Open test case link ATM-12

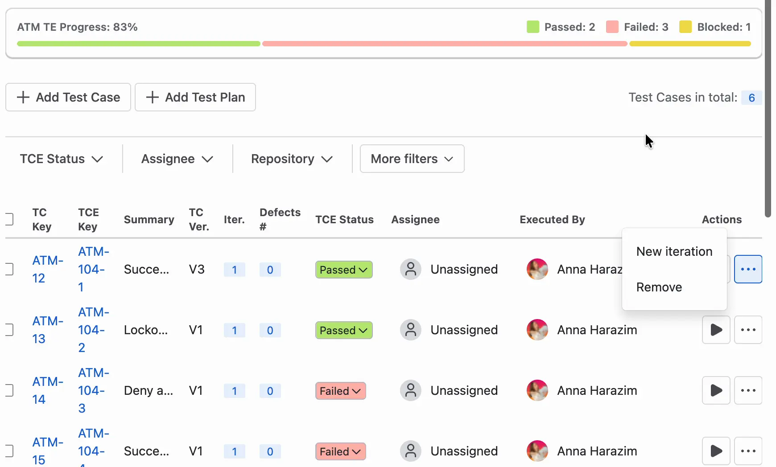pos(48,269)
